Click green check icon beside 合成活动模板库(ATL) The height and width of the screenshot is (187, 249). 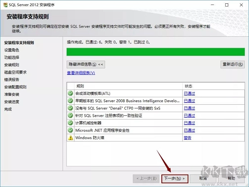70,93
